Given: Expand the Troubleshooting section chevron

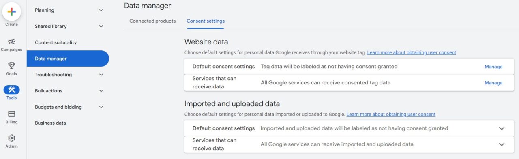Looking at the screenshot, I should (x=101, y=75).
